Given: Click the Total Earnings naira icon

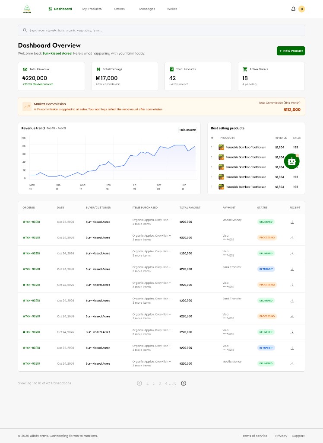Looking at the screenshot, I should (98, 69).
